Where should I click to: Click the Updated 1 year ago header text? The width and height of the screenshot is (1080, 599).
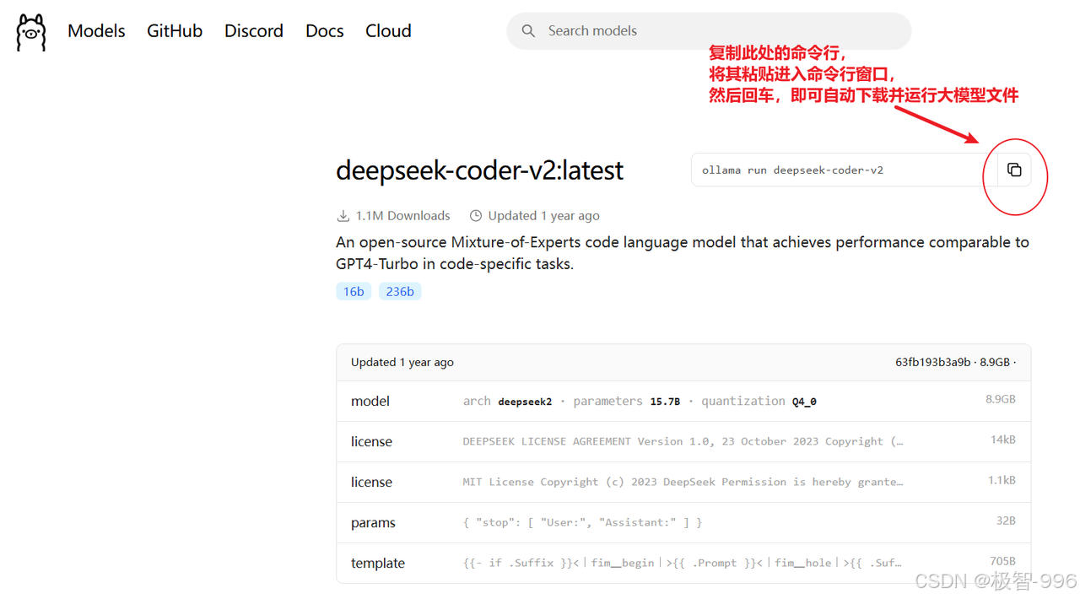tap(402, 362)
